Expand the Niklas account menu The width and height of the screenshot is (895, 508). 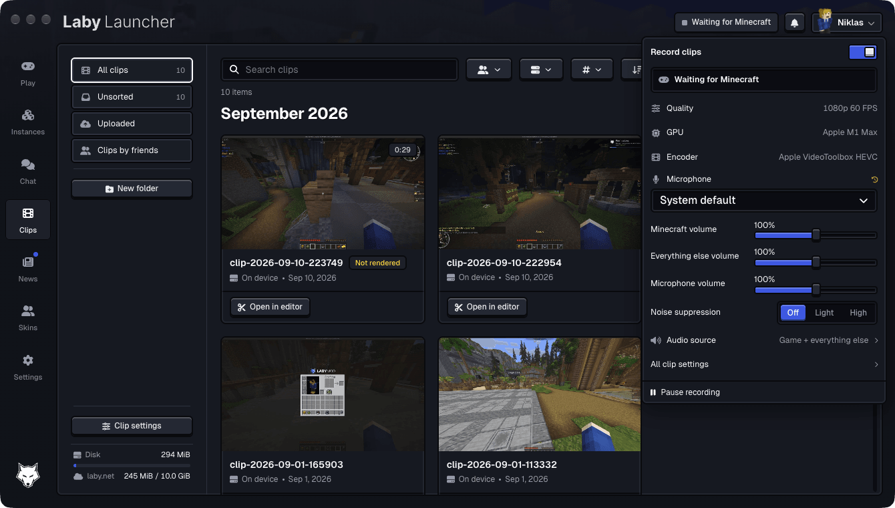(847, 22)
